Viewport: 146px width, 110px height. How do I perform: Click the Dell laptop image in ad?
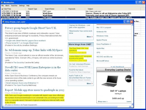coord(110,81)
